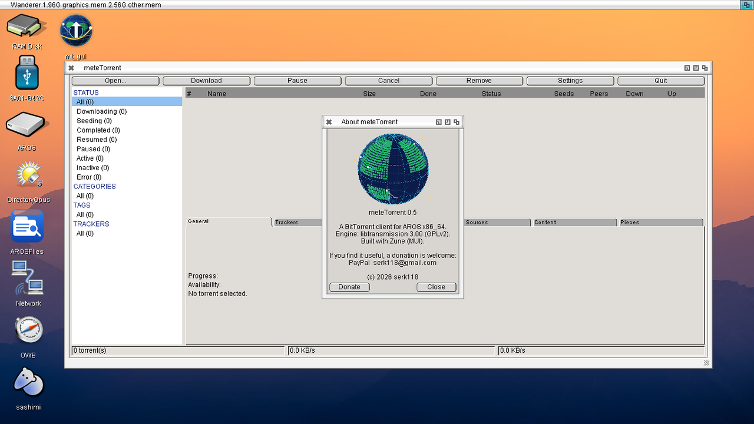The height and width of the screenshot is (424, 754).
Task: Click the Open... button
Action: (x=115, y=81)
